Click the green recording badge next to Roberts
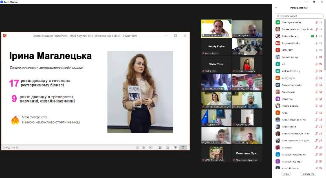This screenshot has width=326, height=178. pos(312,36)
